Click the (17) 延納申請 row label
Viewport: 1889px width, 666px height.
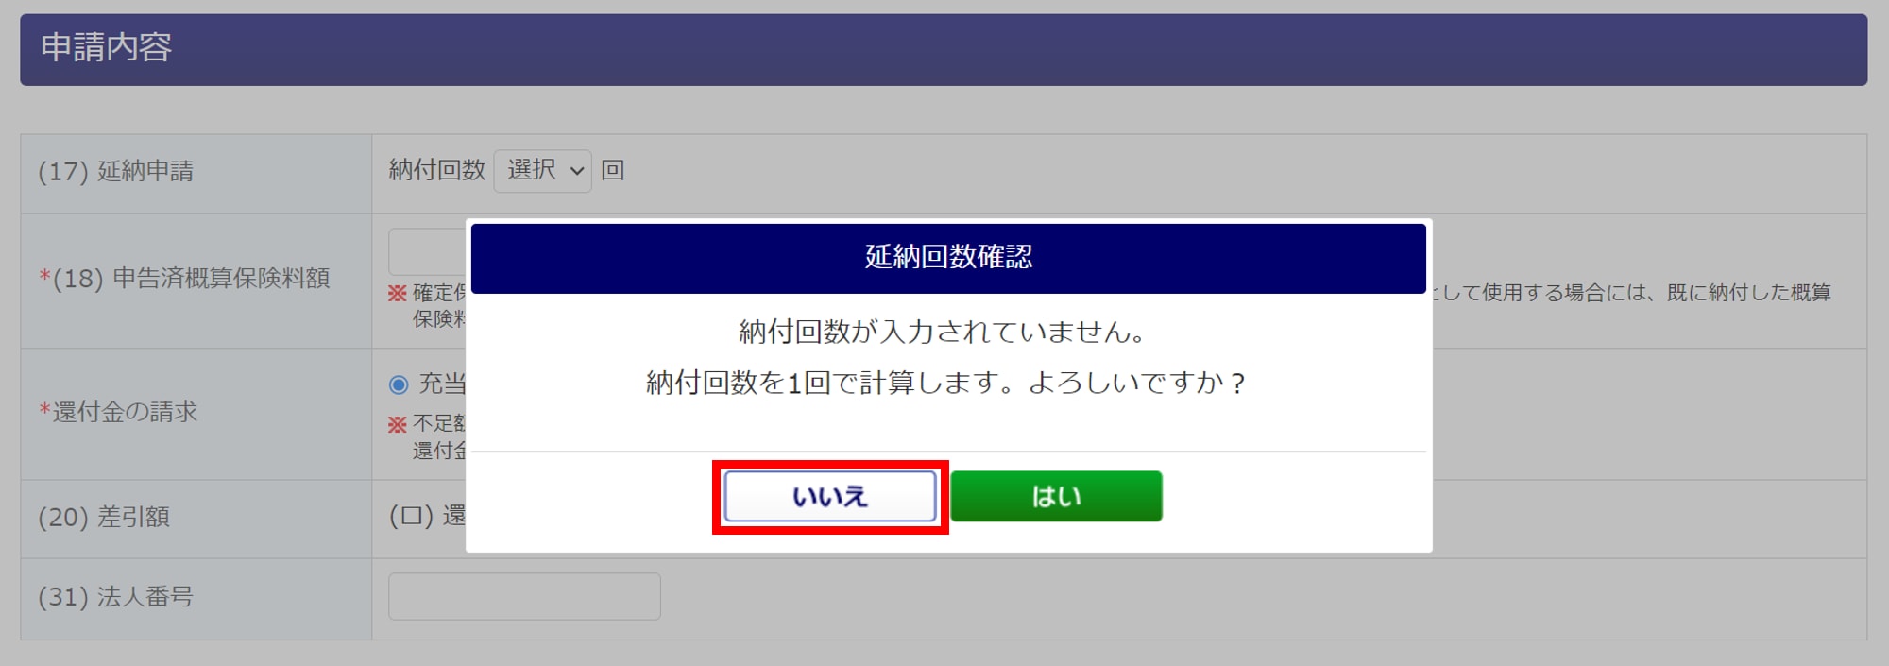coord(116,171)
